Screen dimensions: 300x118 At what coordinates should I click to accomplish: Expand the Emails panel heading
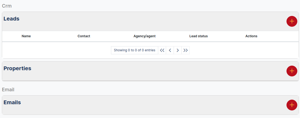coord(12,102)
